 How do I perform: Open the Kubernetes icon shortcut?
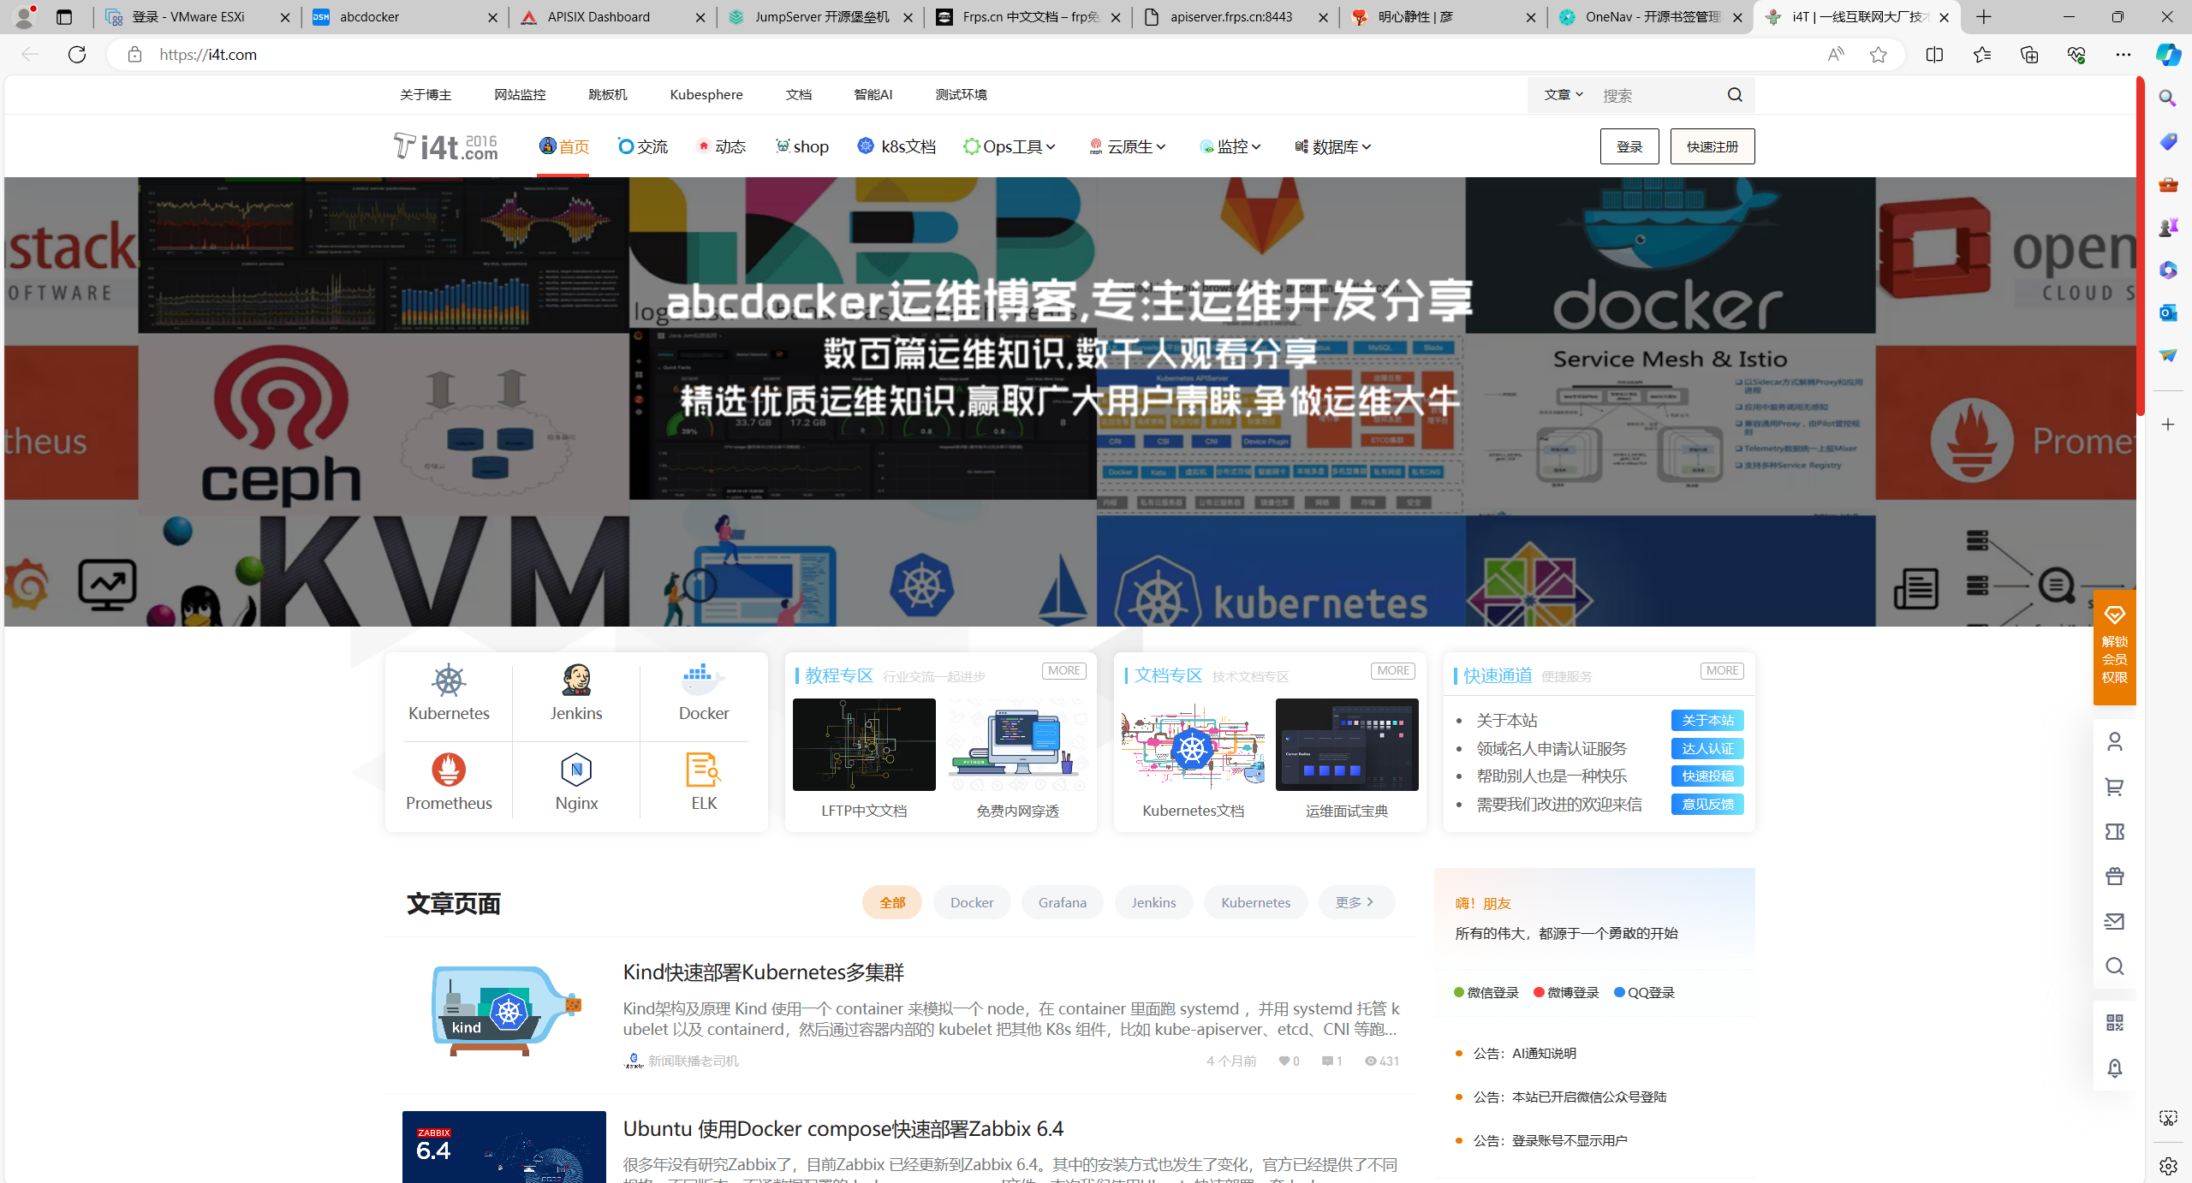(449, 681)
